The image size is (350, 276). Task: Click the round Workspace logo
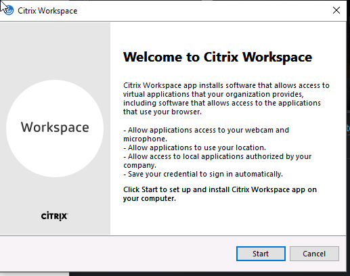55,129
